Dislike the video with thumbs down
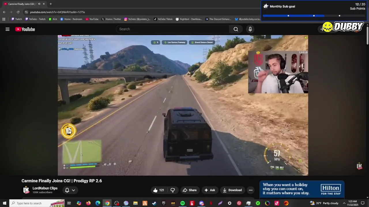 point(173,190)
